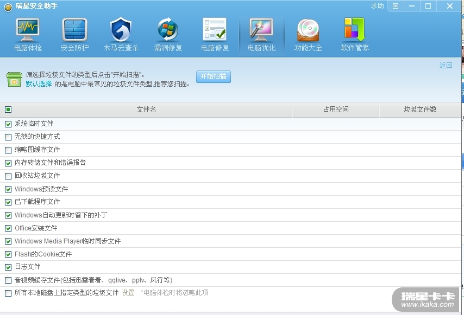Image resolution: width=464 pixels, height=315 pixels.
Task: Click the 文件名 column header
Action: tap(146, 110)
